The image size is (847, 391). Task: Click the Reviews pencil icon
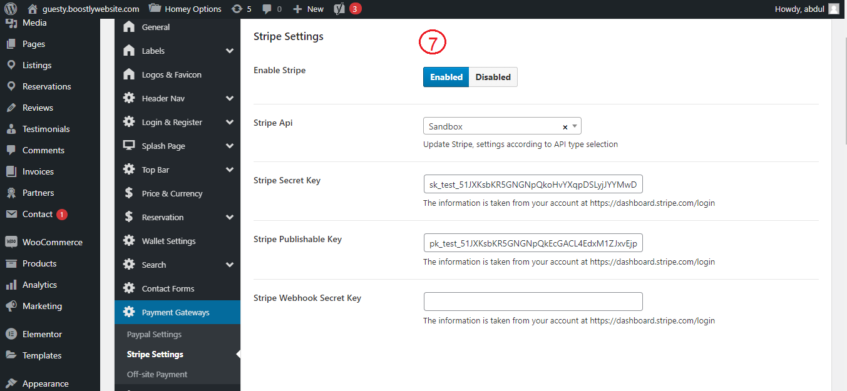click(11, 108)
